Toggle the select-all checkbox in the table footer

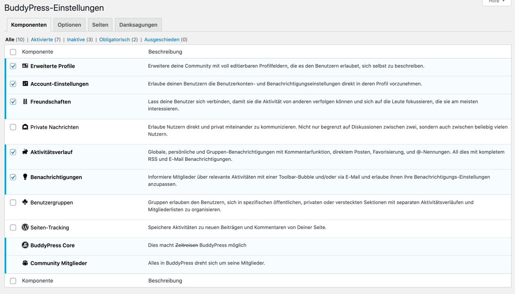pos(13,281)
